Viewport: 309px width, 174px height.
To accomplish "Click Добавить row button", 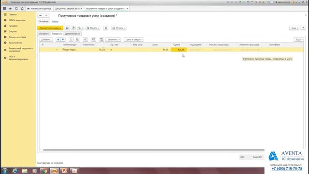I will tap(46, 40).
